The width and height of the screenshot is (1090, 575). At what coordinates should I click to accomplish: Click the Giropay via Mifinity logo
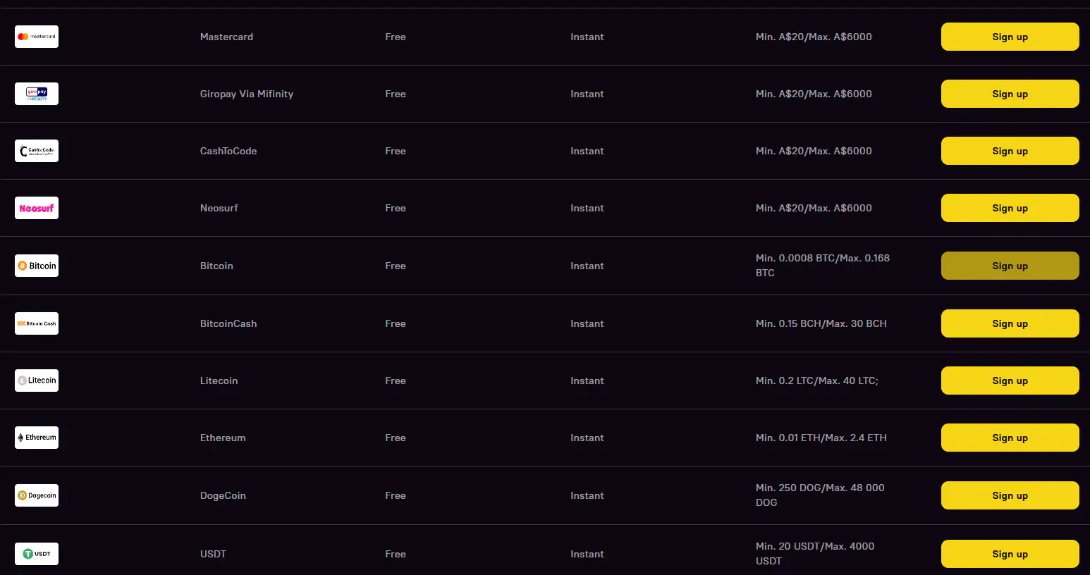(x=37, y=94)
